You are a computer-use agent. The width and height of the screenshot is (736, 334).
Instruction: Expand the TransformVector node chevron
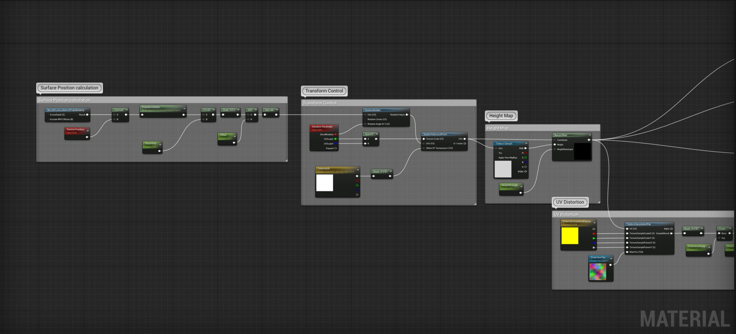184,109
